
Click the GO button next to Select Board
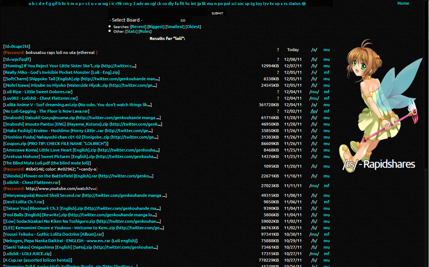[183, 20]
